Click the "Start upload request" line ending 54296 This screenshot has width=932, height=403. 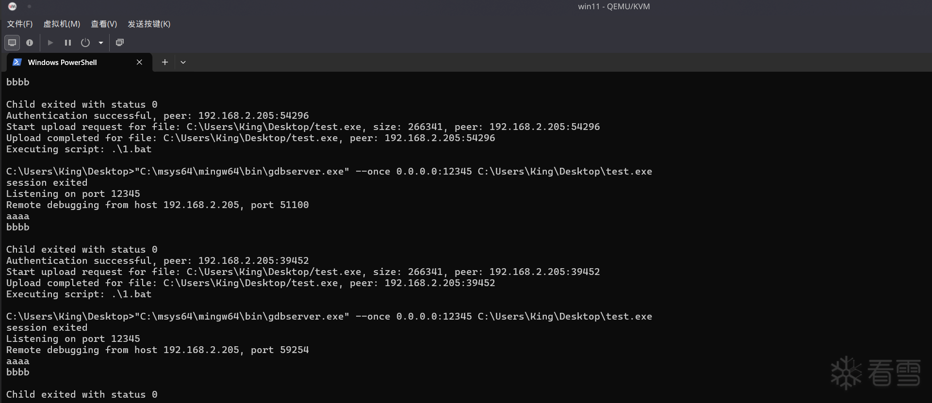click(303, 127)
